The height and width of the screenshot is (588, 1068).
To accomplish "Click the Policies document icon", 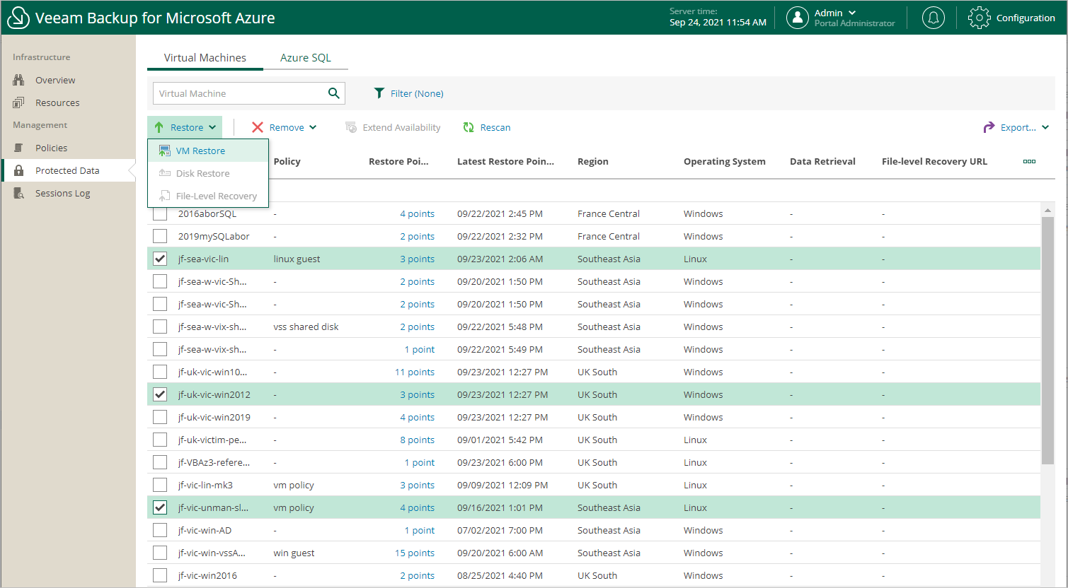I will [20, 148].
